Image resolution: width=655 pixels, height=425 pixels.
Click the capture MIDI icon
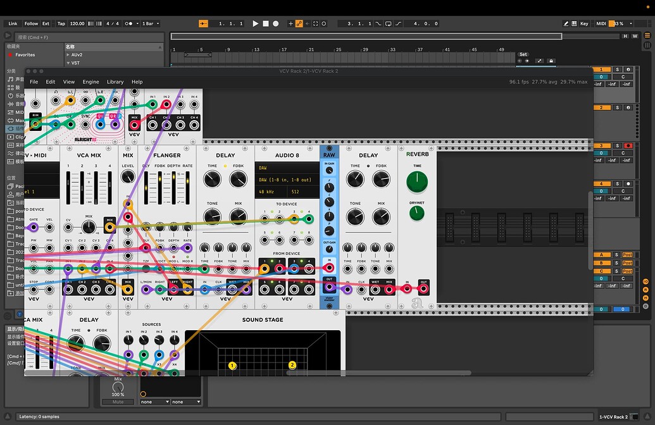pos(315,24)
